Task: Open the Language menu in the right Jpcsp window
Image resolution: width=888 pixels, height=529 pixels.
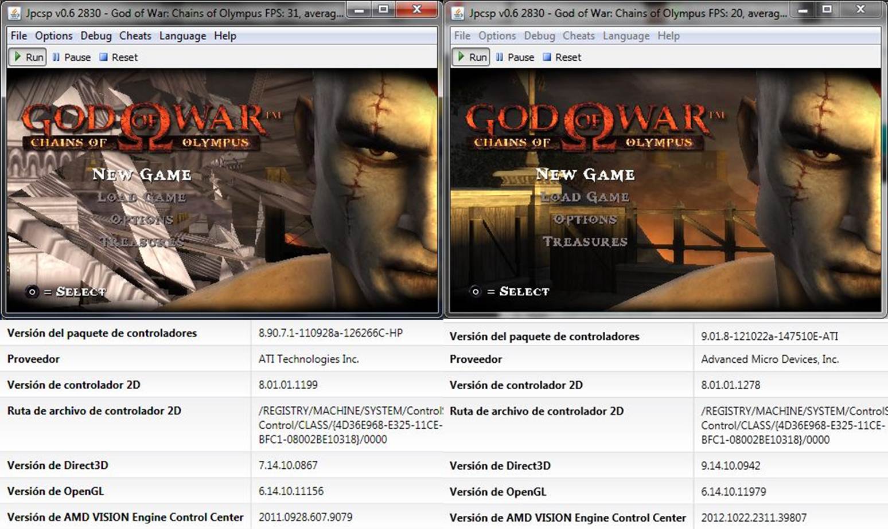Action: coord(626,36)
